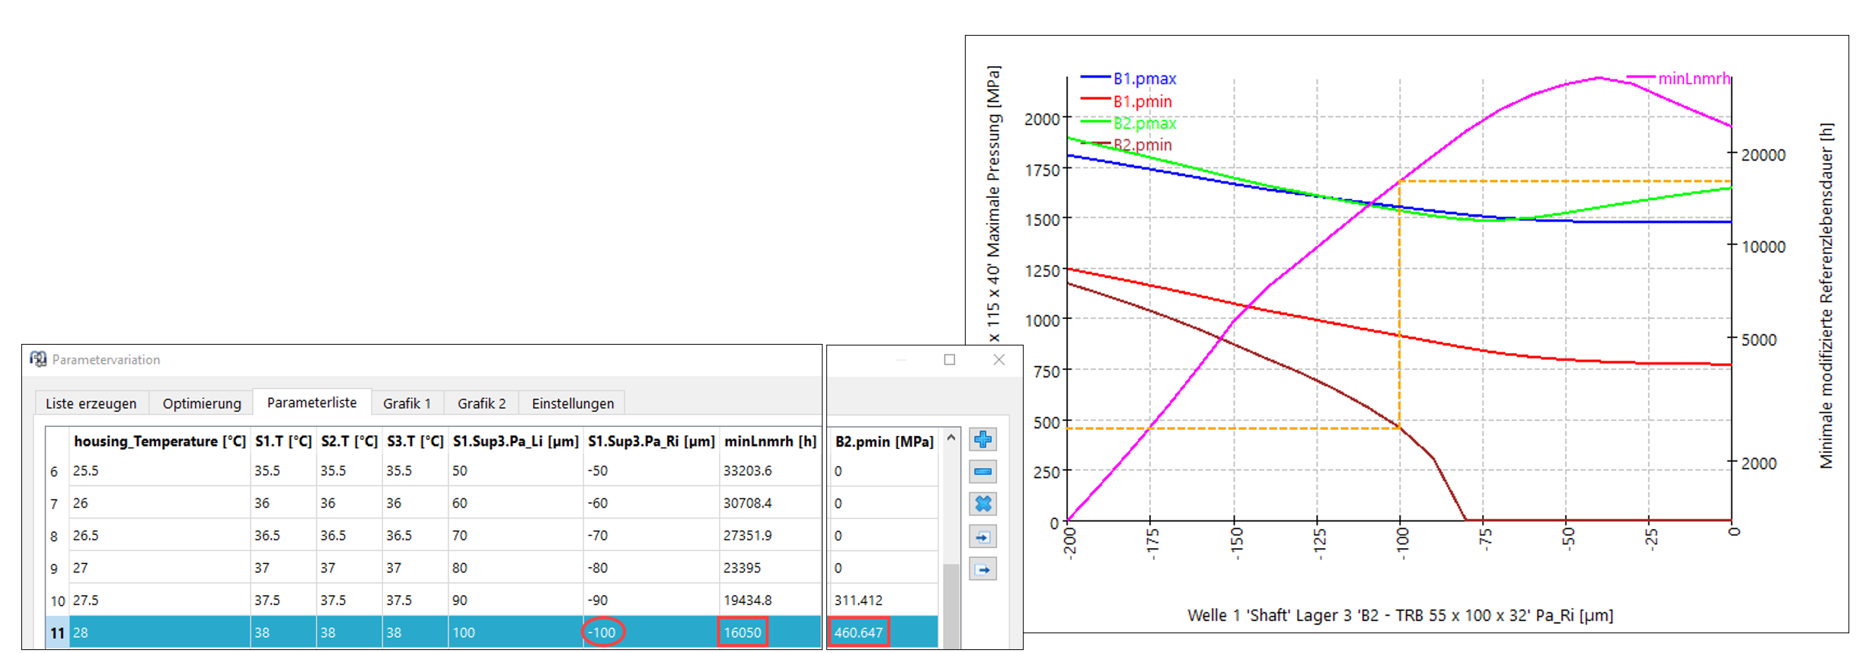The height and width of the screenshot is (653, 1869).
Task: Open the Grafik 1 tab
Action: [x=407, y=403]
